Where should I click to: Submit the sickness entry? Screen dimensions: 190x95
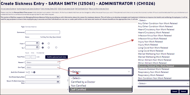point(183,91)
